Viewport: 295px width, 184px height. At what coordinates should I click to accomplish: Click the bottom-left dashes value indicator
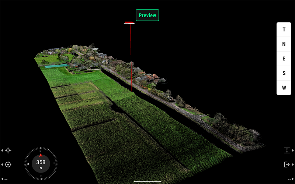(x=5, y=179)
